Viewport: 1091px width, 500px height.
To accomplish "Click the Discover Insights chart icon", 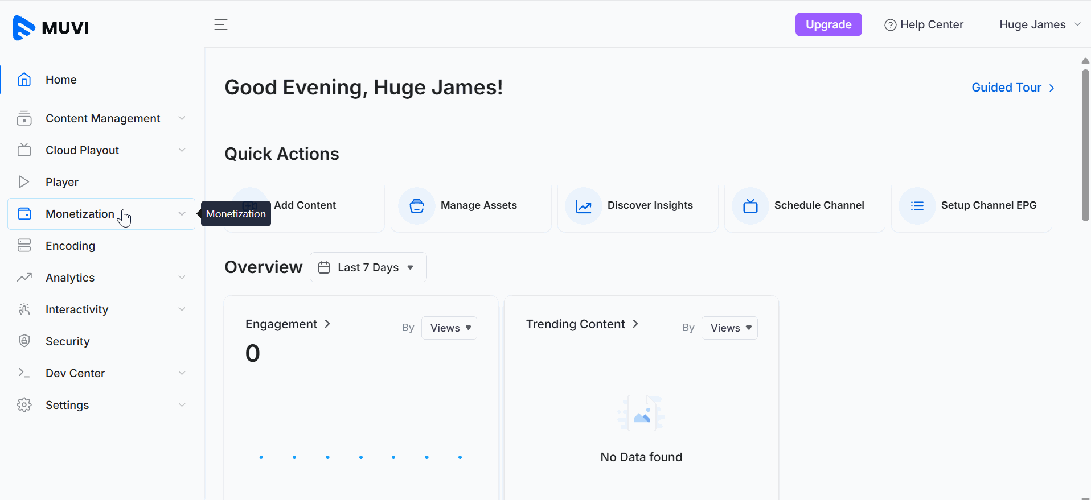I will pyautogui.click(x=584, y=206).
